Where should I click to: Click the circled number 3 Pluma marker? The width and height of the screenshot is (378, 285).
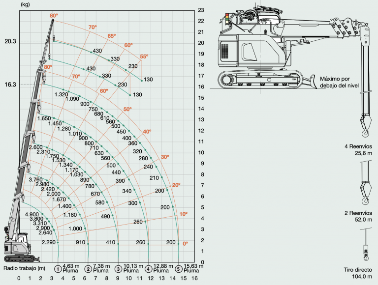[x=118, y=269]
